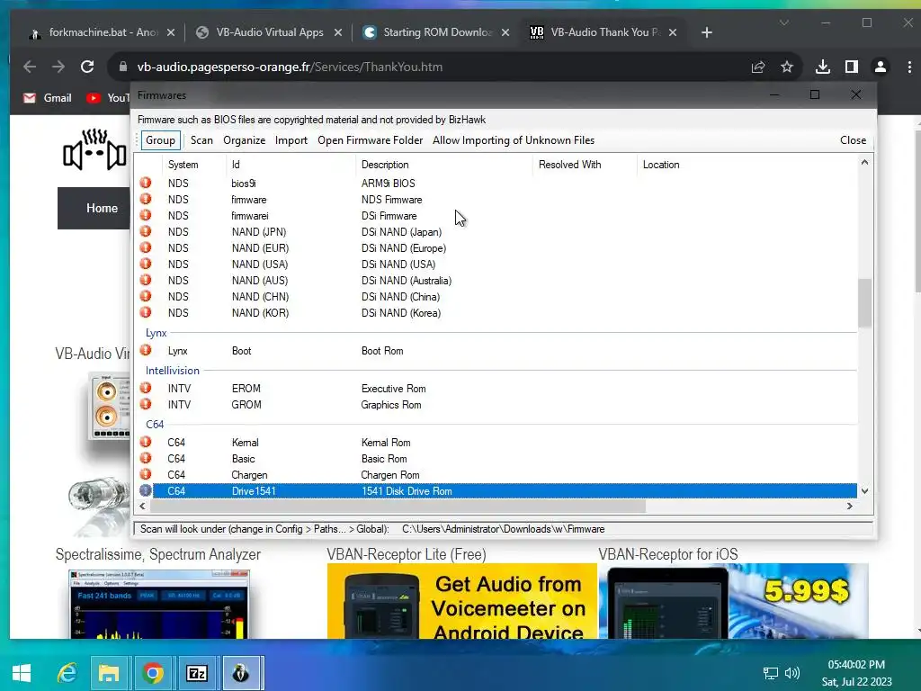This screenshot has height=691, width=921.
Task: Click the C64 group header
Action: click(x=155, y=425)
